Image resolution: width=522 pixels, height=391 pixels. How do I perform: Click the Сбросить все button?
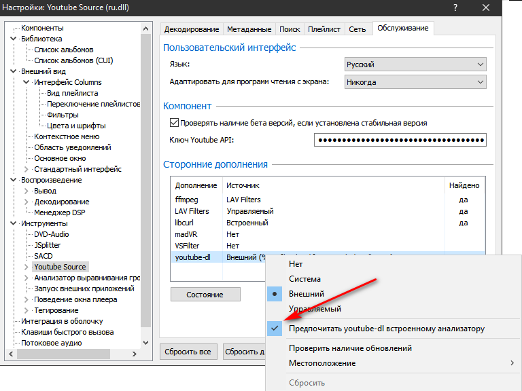pyautogui.click(x=188, y=351)
